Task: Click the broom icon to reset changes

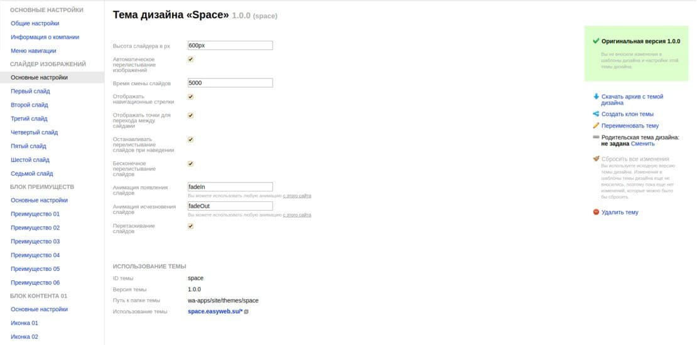Action: point(596,159)
